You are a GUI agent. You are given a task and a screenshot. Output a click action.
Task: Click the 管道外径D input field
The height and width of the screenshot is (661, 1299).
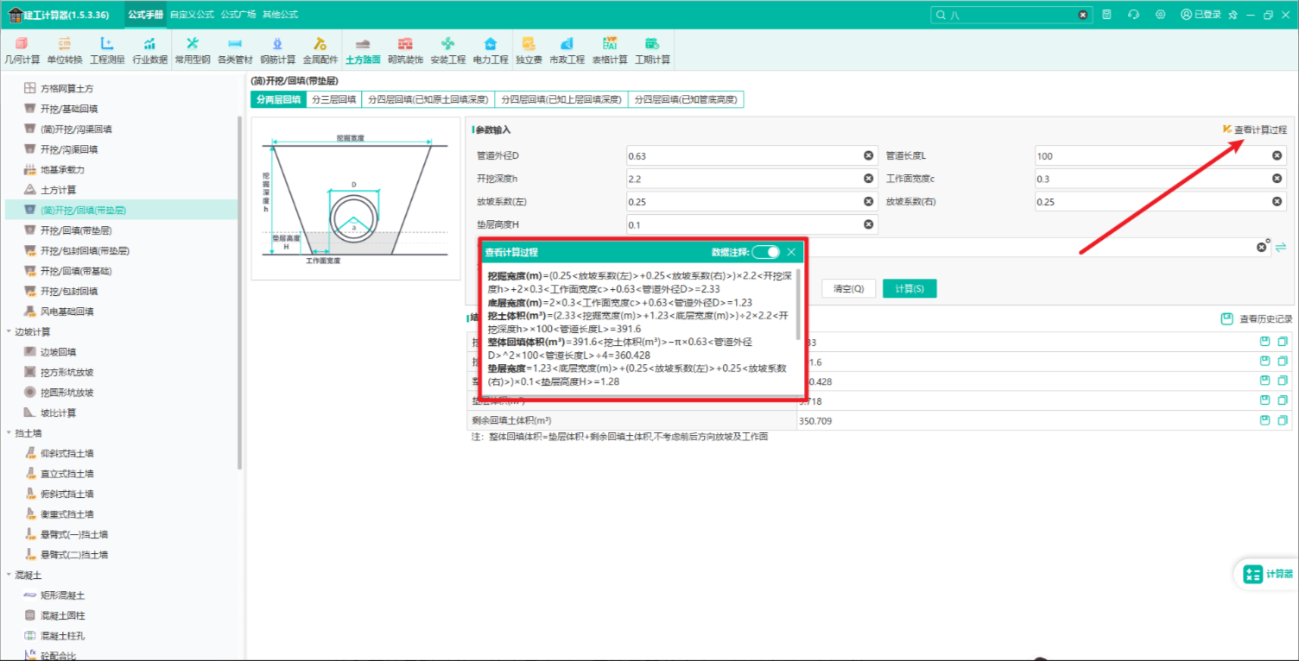pos(752,156)
